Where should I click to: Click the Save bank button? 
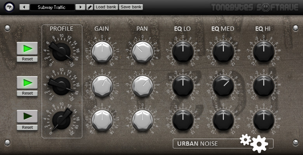click(131, 7)
